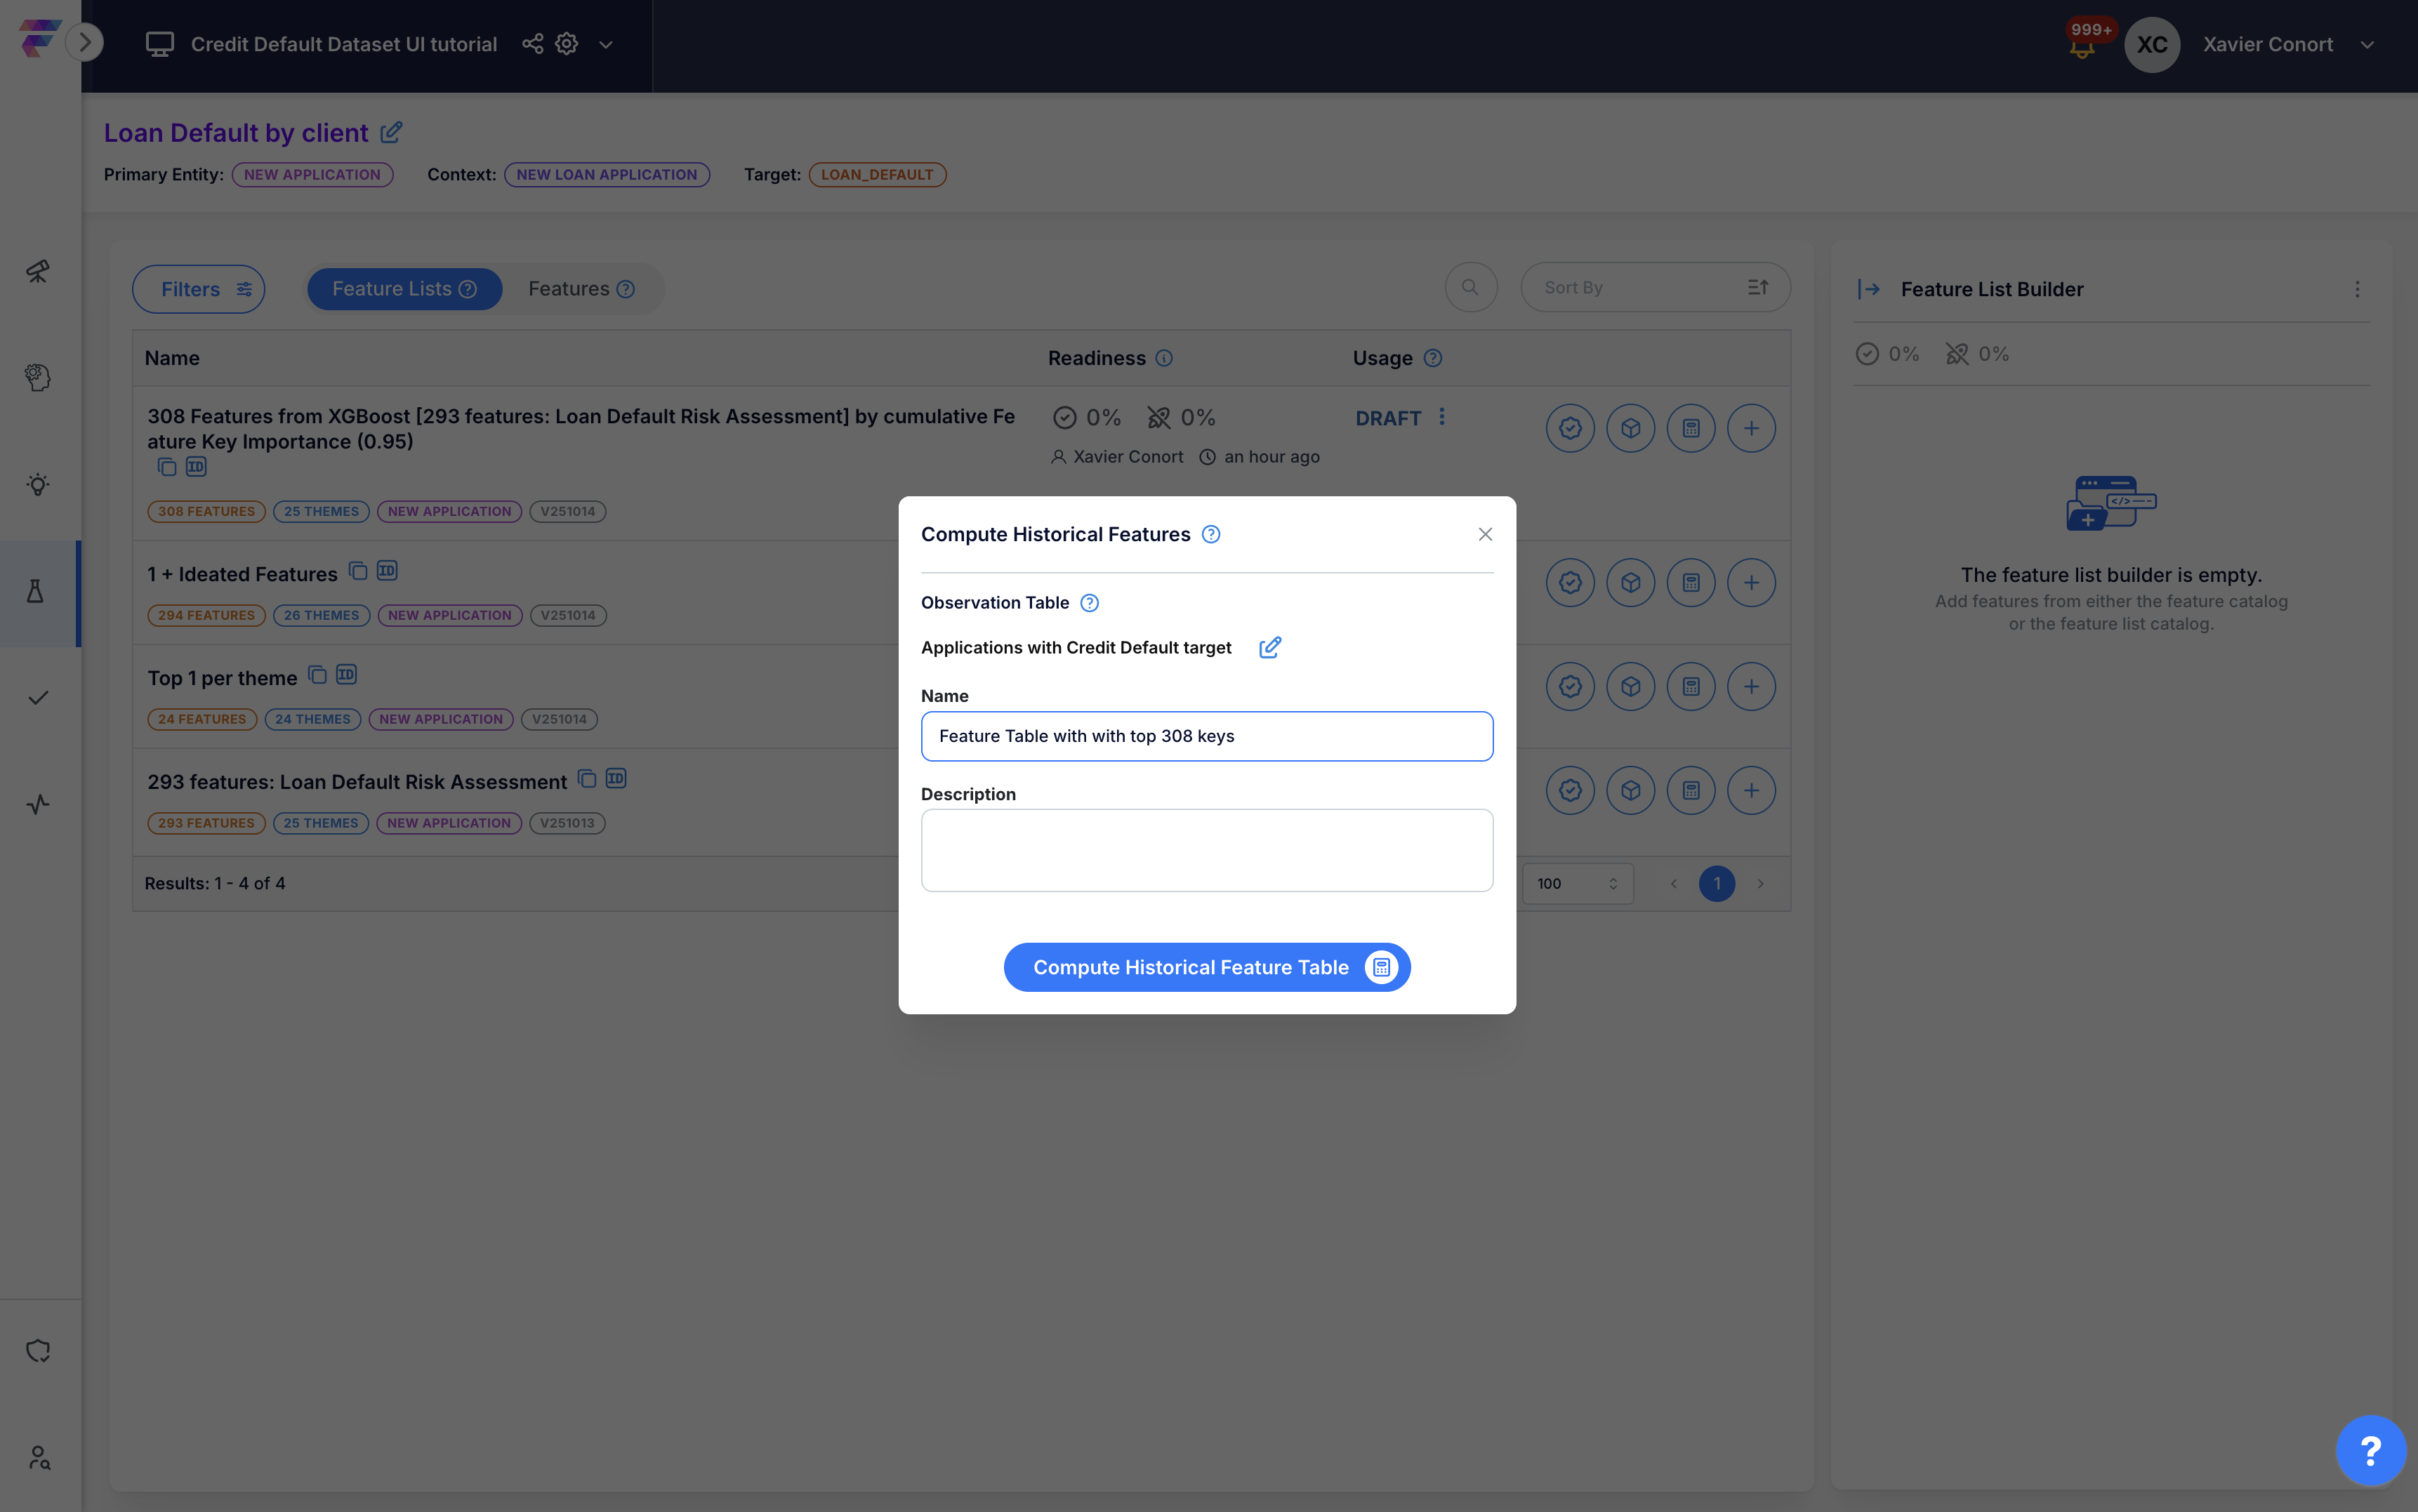Open the notifications bell icon
The image size is (2418, 1512).
[x=2082, y=46]
